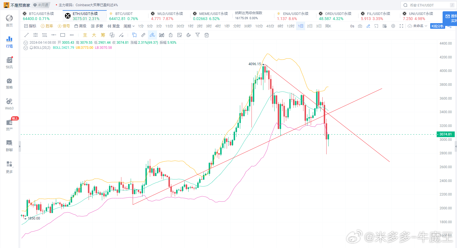Open the 周期 period dropdown
This screenshot has width=457, height=248.
[129, 26]
